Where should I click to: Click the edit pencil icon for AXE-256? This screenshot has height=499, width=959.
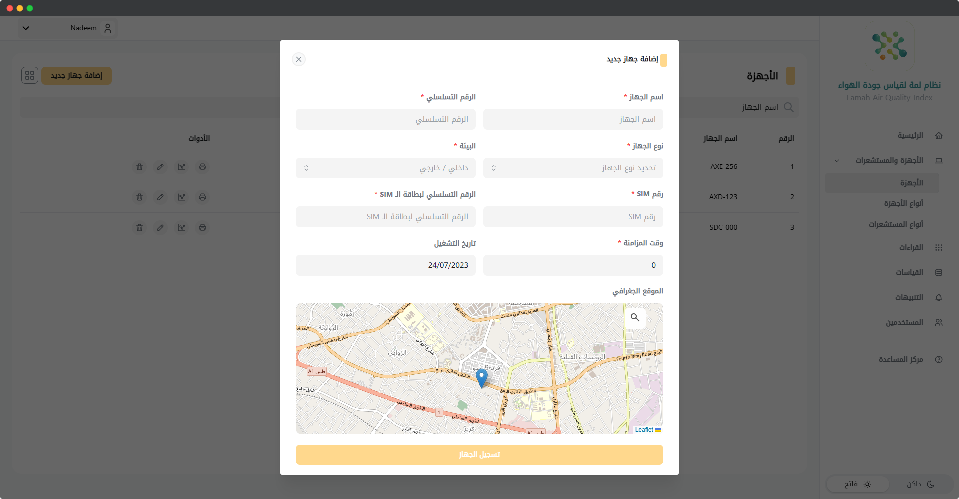160,167
